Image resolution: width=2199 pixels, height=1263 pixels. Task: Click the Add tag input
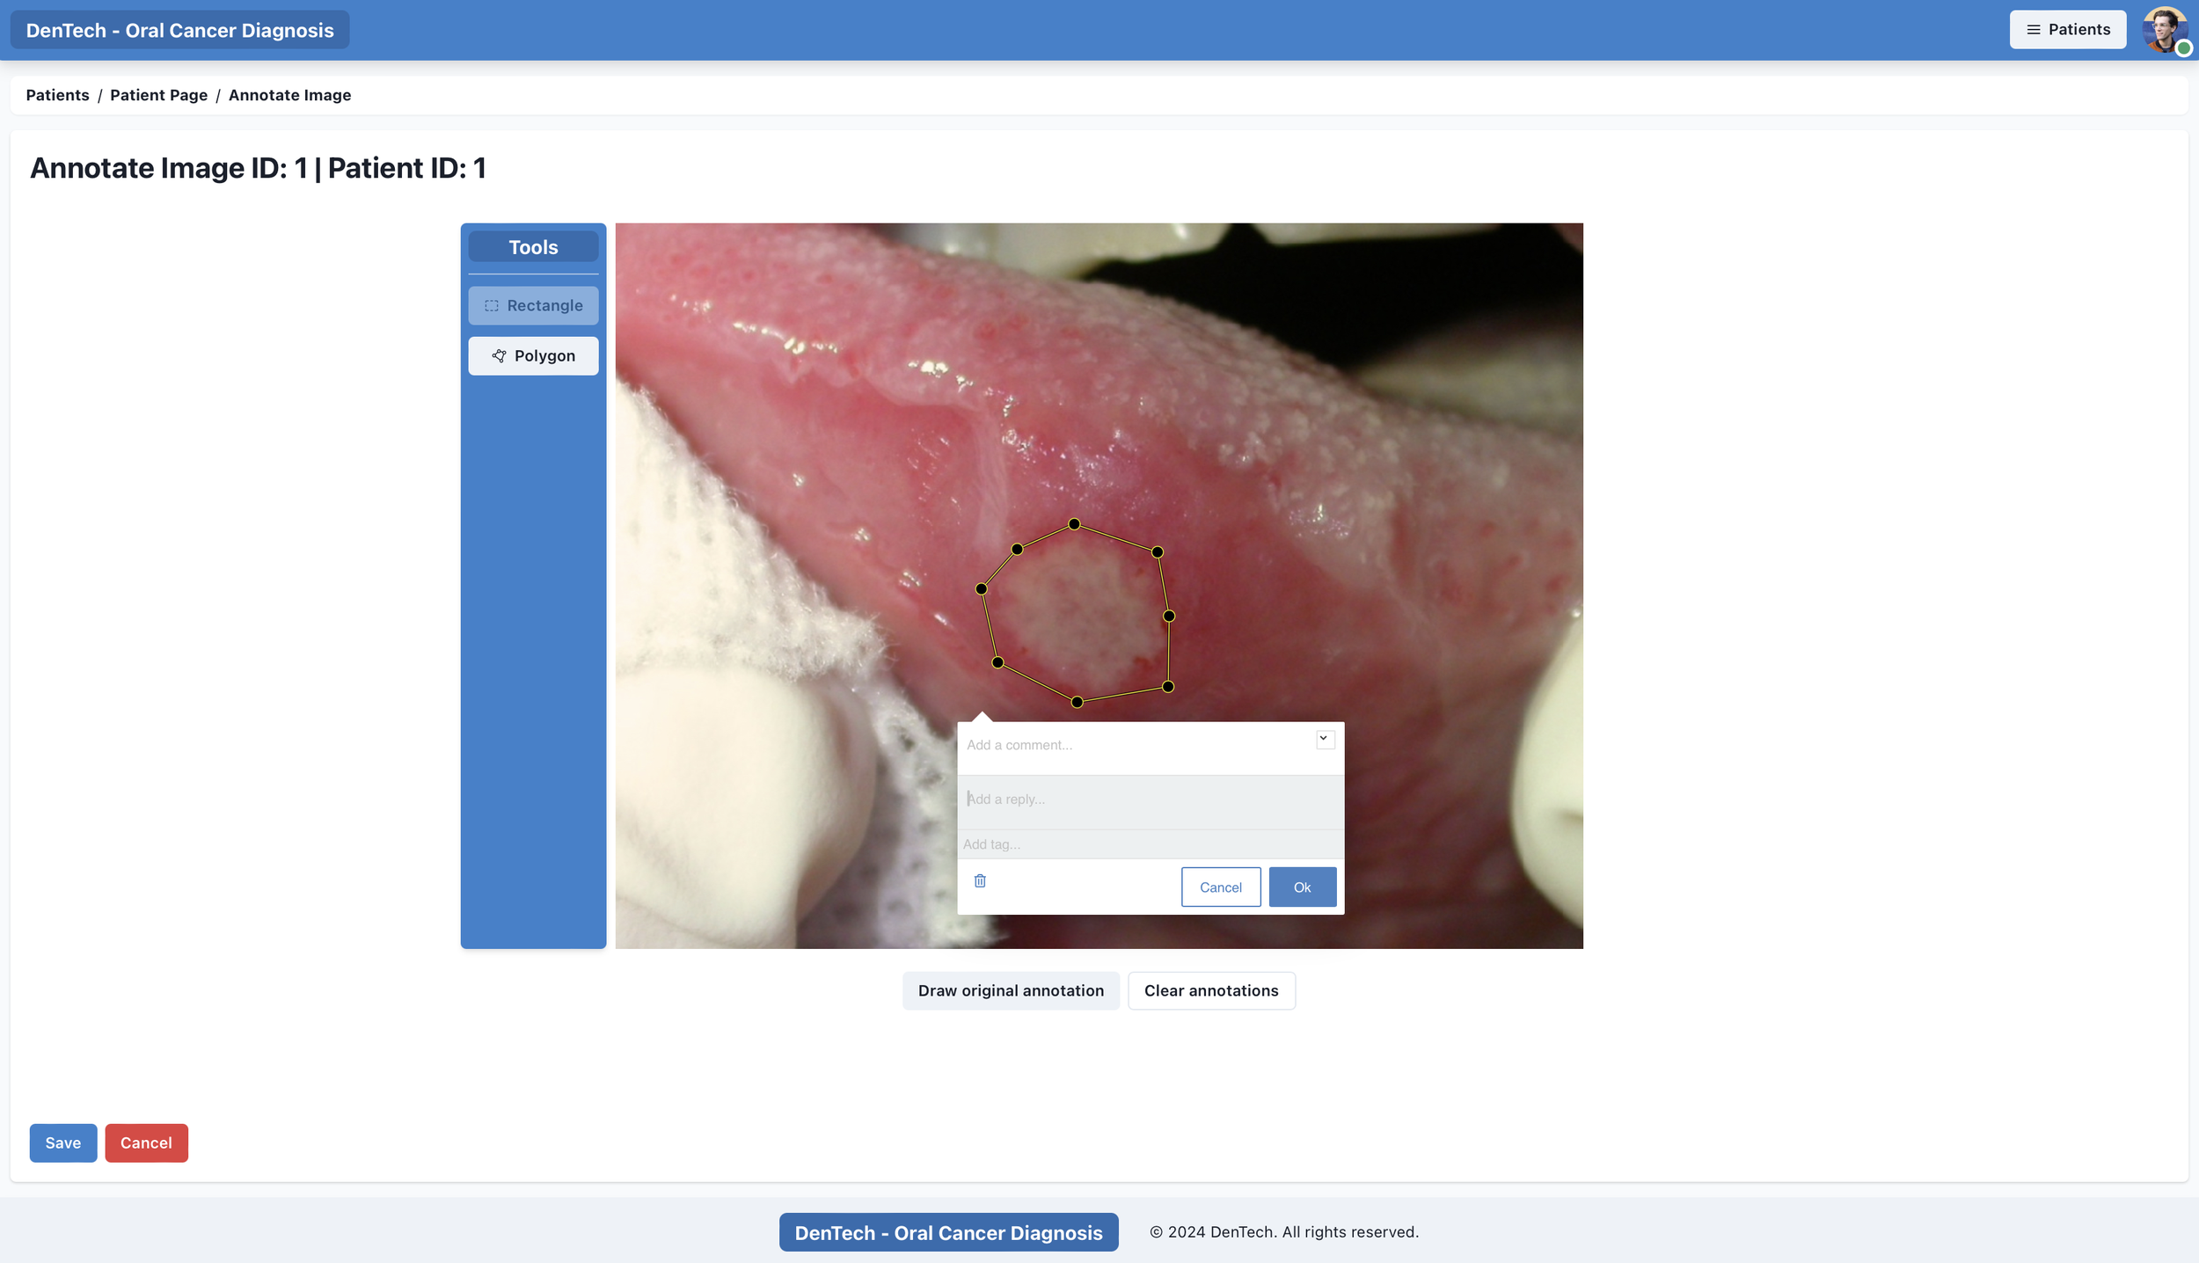[1143, 844]
